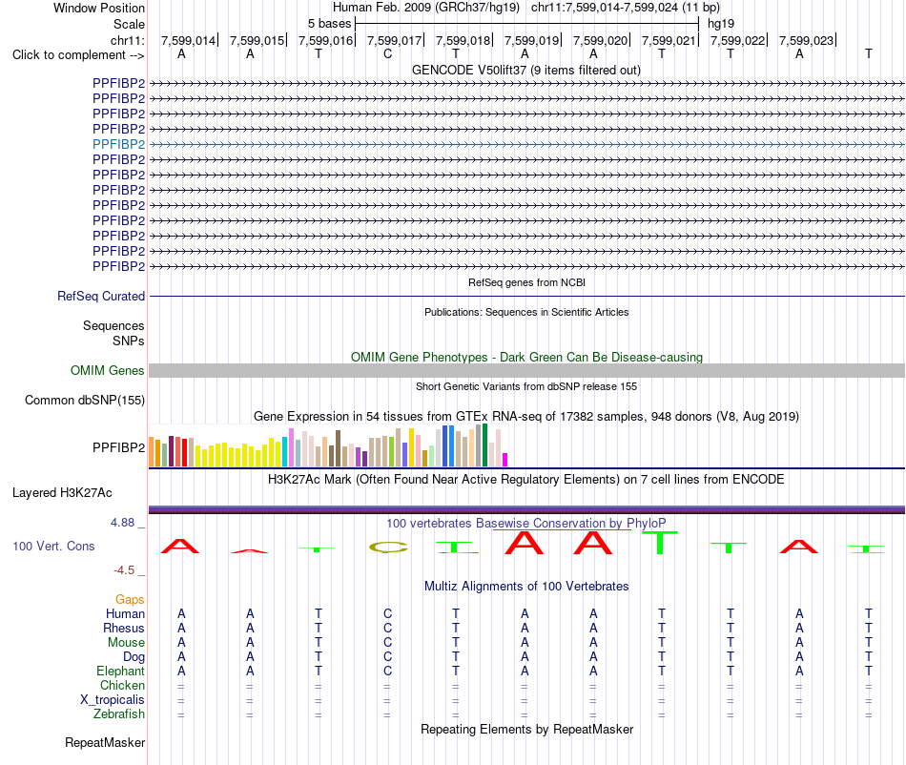Click the Common dbSNP(155) track label
Viewport: 906px width, 765px height.
pyautogui.click(x=84, y=400)
